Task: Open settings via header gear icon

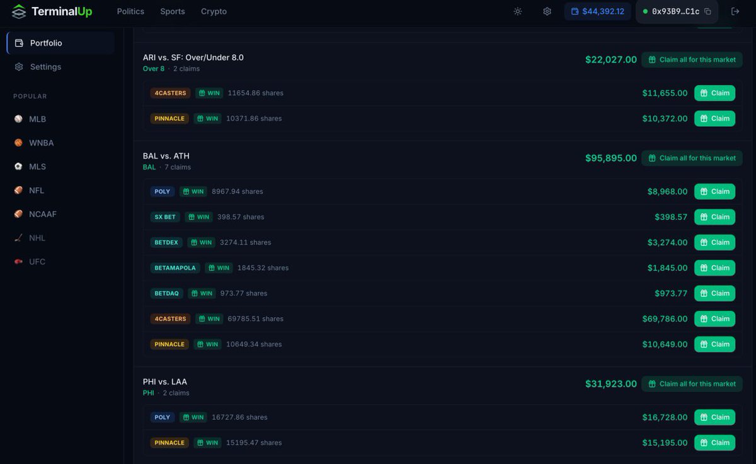Action: click(547, 11)
